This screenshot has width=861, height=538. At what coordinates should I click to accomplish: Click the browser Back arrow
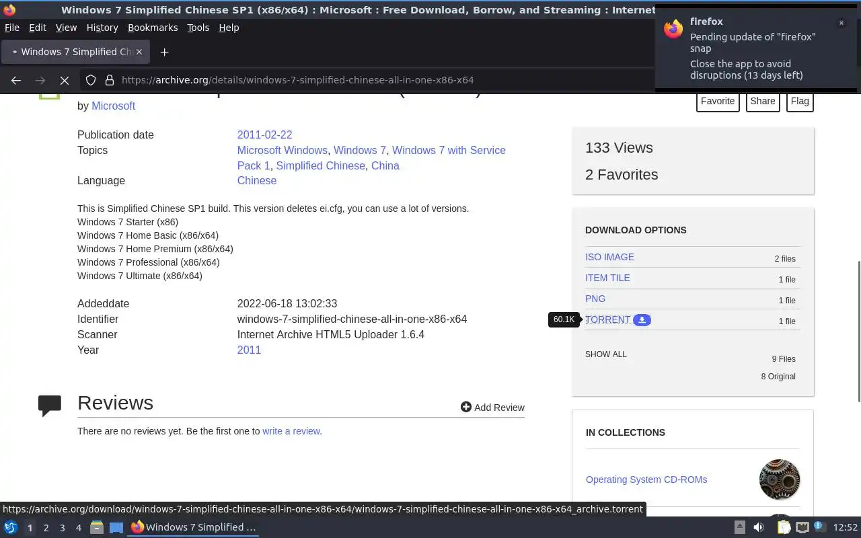pyautogui.click(x=16, y=80)
